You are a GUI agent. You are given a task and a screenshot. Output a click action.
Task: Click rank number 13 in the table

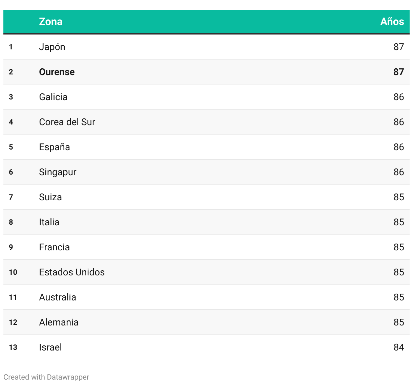click(x=13, y=347)
